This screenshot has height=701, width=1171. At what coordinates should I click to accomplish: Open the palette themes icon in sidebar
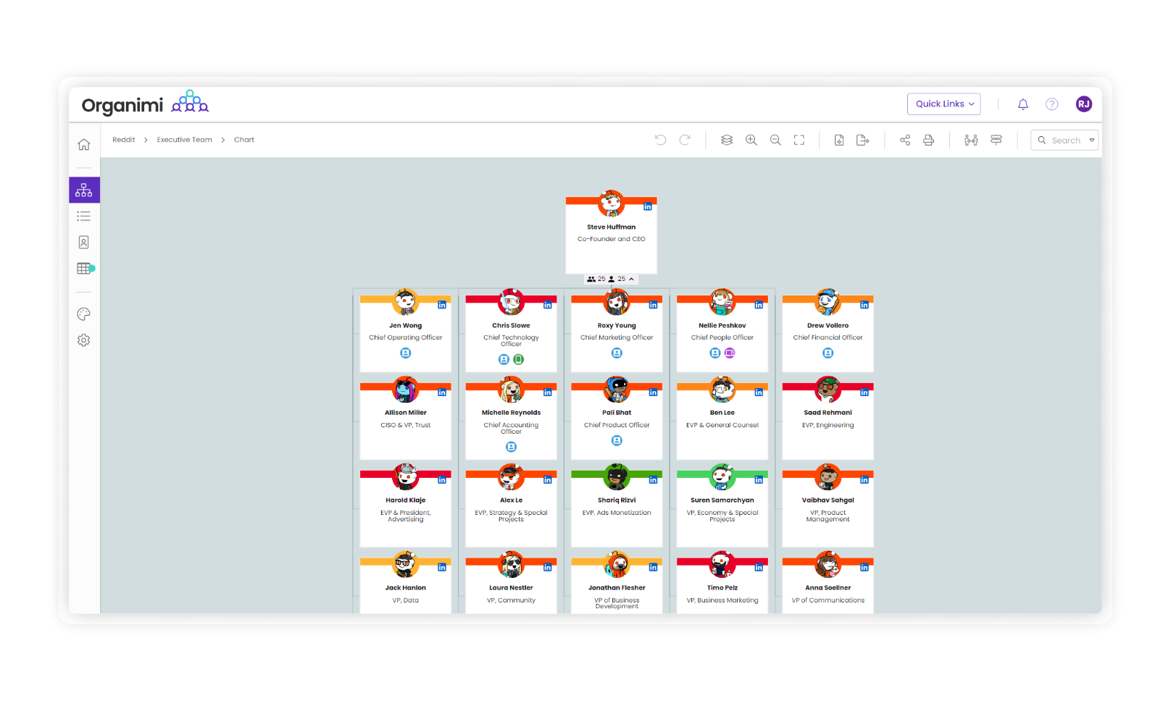[x=84, y=314]
